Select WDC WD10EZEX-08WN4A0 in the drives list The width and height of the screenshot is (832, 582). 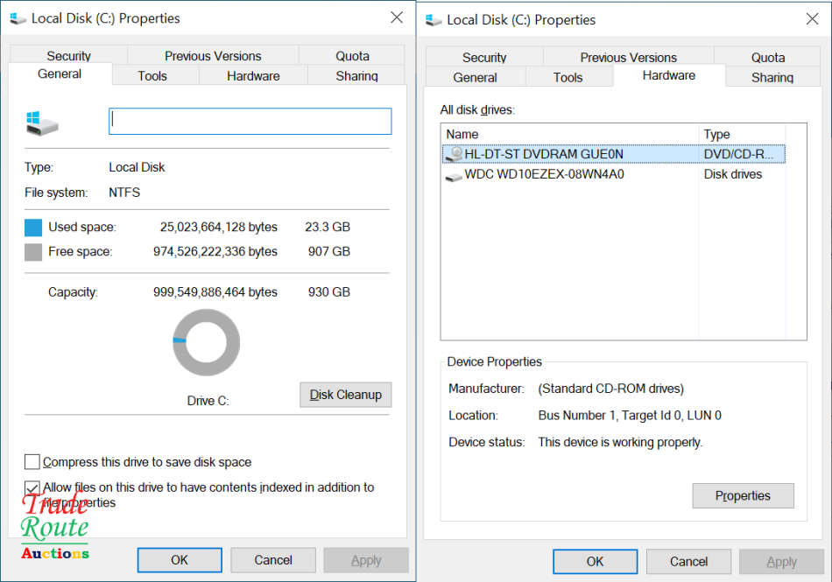544,174
